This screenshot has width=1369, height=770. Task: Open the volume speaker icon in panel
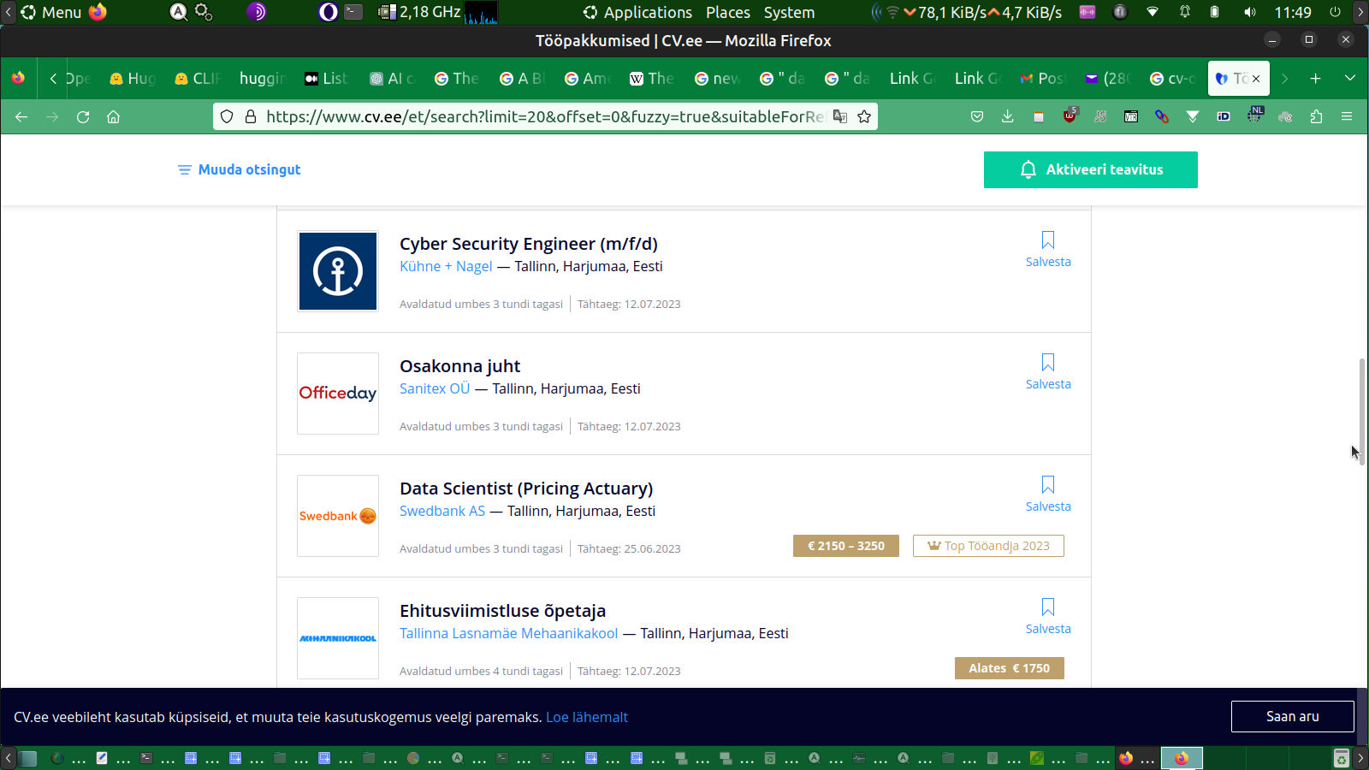coord(1250,12)
